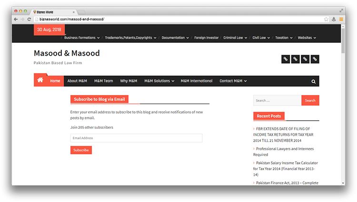Reload the page with refresh icon
This screenshot has width=357, height=202.
29,19
